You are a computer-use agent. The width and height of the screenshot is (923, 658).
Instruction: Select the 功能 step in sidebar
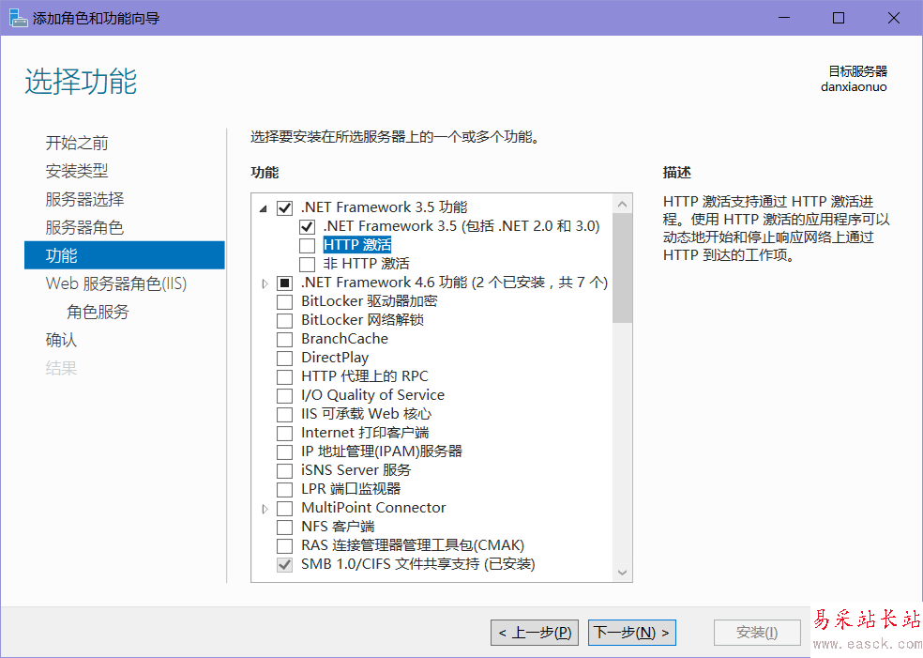[124, 255]
